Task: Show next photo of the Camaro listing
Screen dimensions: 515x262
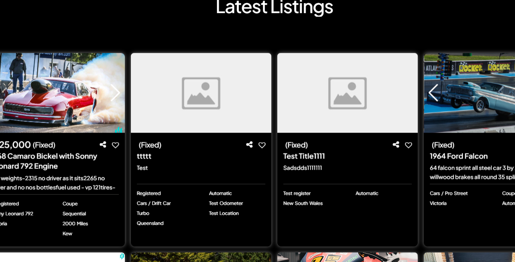Action: (115, 93)
